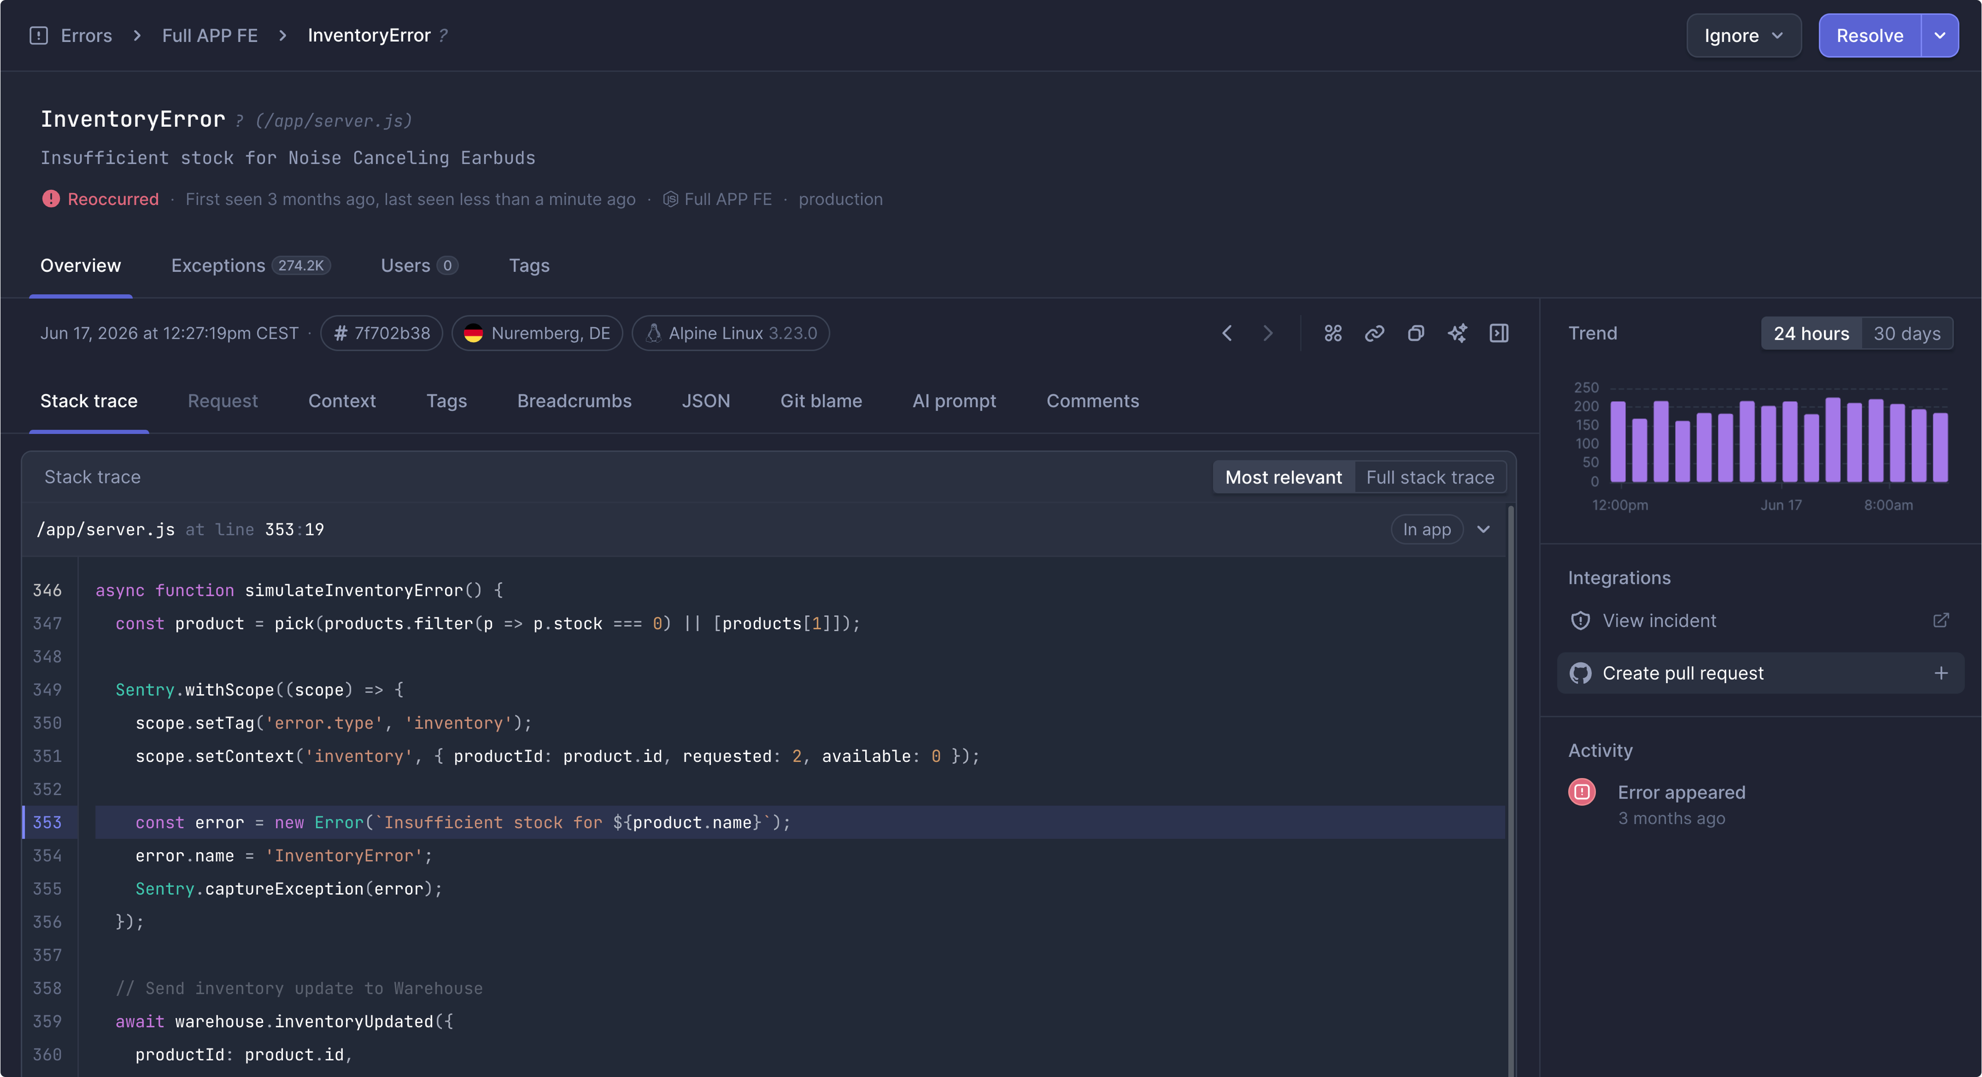
Task: Click the keyboard shortcuts command icon
Action: pyautogui.click(x=1333, y=333)
